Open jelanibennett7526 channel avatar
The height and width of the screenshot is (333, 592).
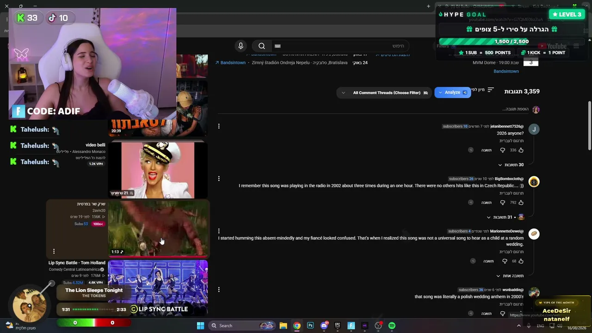(534, 129)
